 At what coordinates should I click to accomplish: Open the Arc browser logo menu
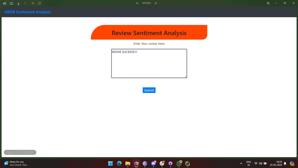tap(5, 3)
